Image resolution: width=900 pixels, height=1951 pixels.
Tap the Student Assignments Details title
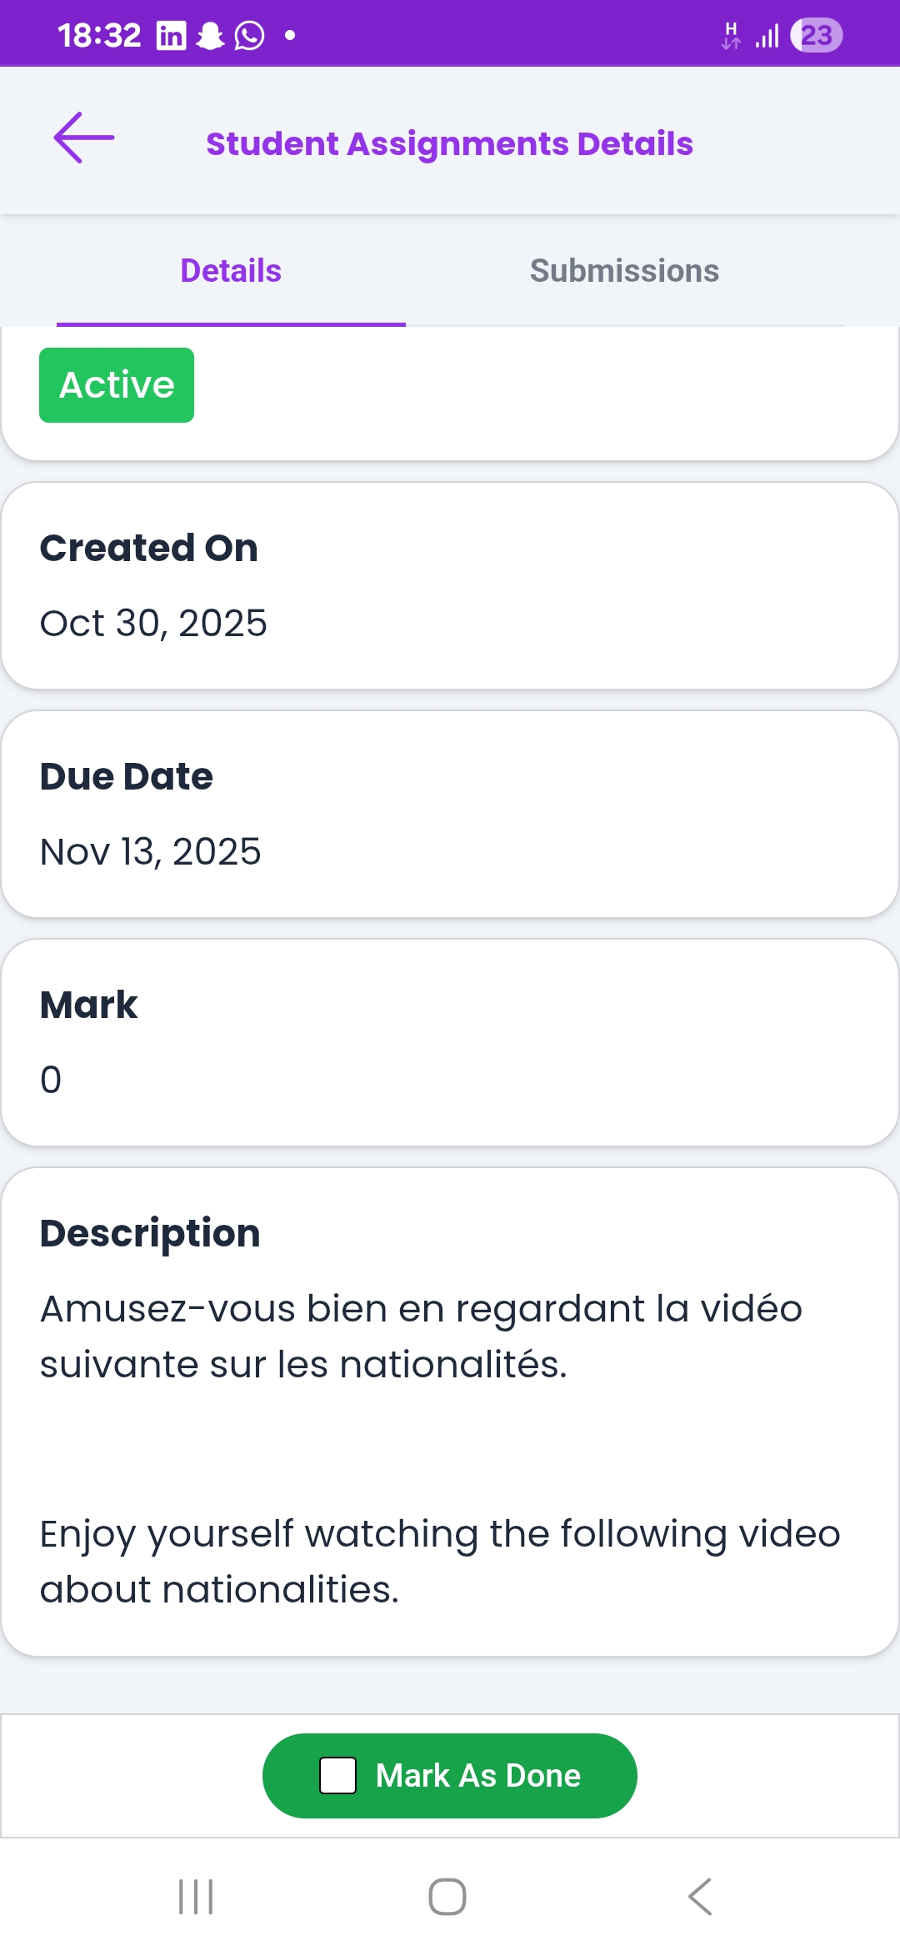coord(449,143)
